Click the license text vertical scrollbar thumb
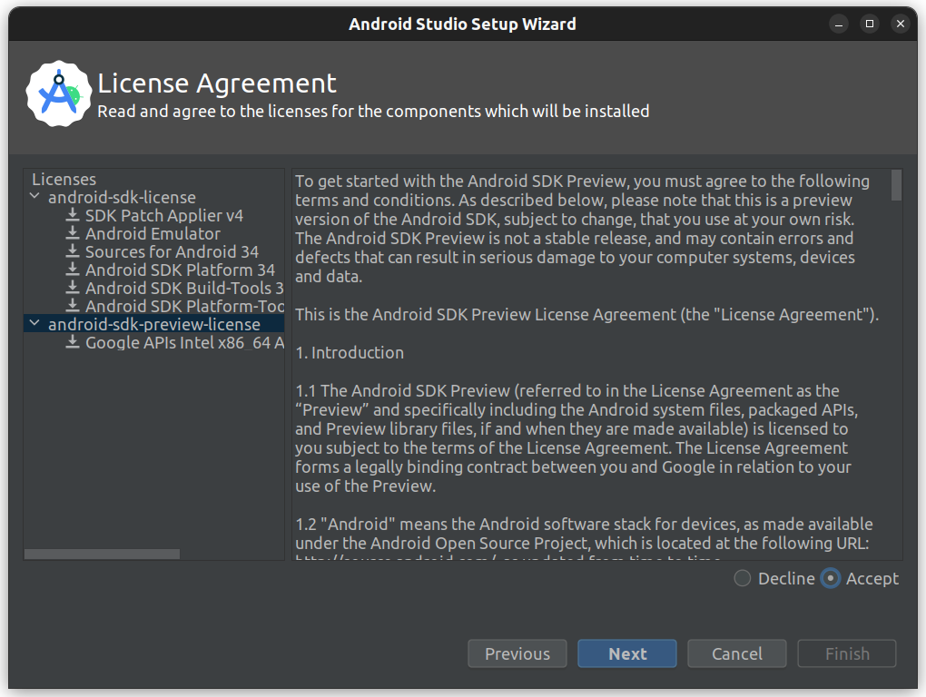 coord(896,185)
